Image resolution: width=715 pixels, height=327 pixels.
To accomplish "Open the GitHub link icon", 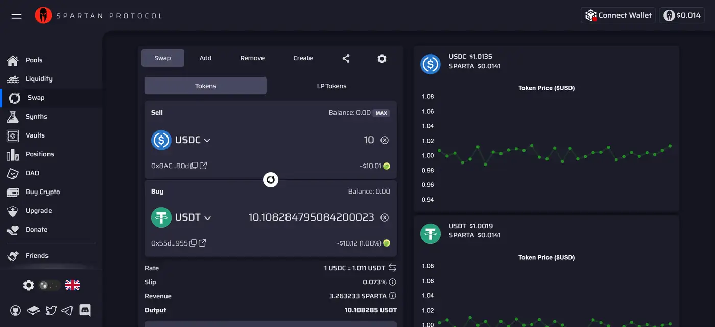I will pos(16,310).
